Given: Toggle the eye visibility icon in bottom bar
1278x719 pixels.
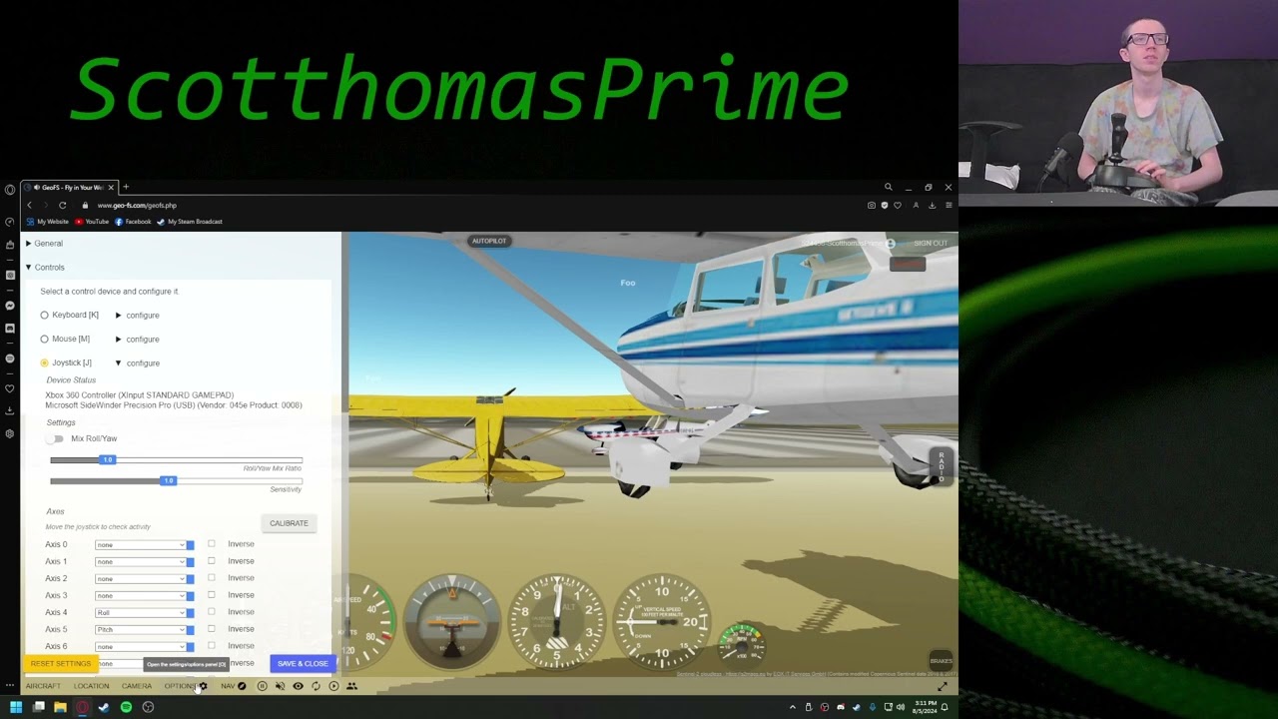Looking at the screenshot, I should (x=298, y=686).
